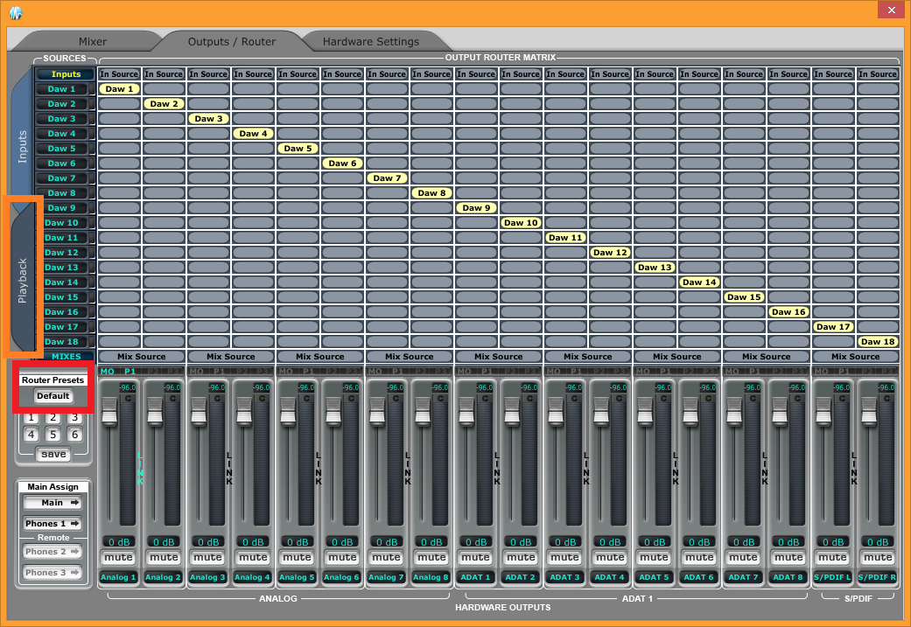
Task: Click the S/PDIF R output label
Action: click(877, 577)
